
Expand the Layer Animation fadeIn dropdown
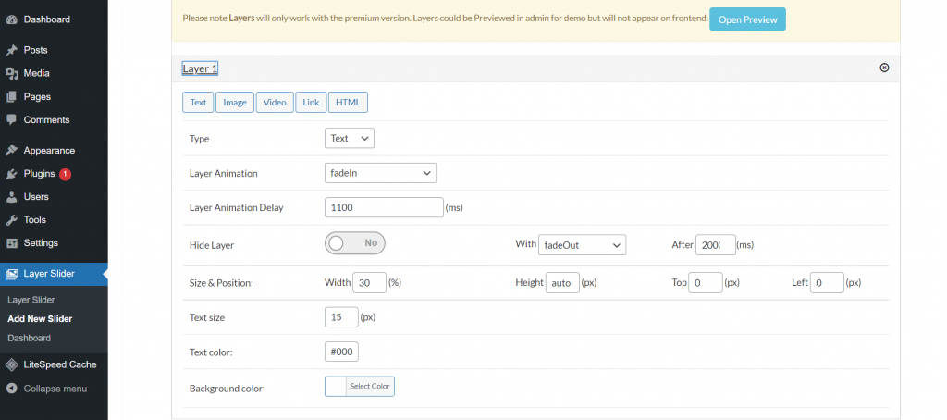point(380,173)
